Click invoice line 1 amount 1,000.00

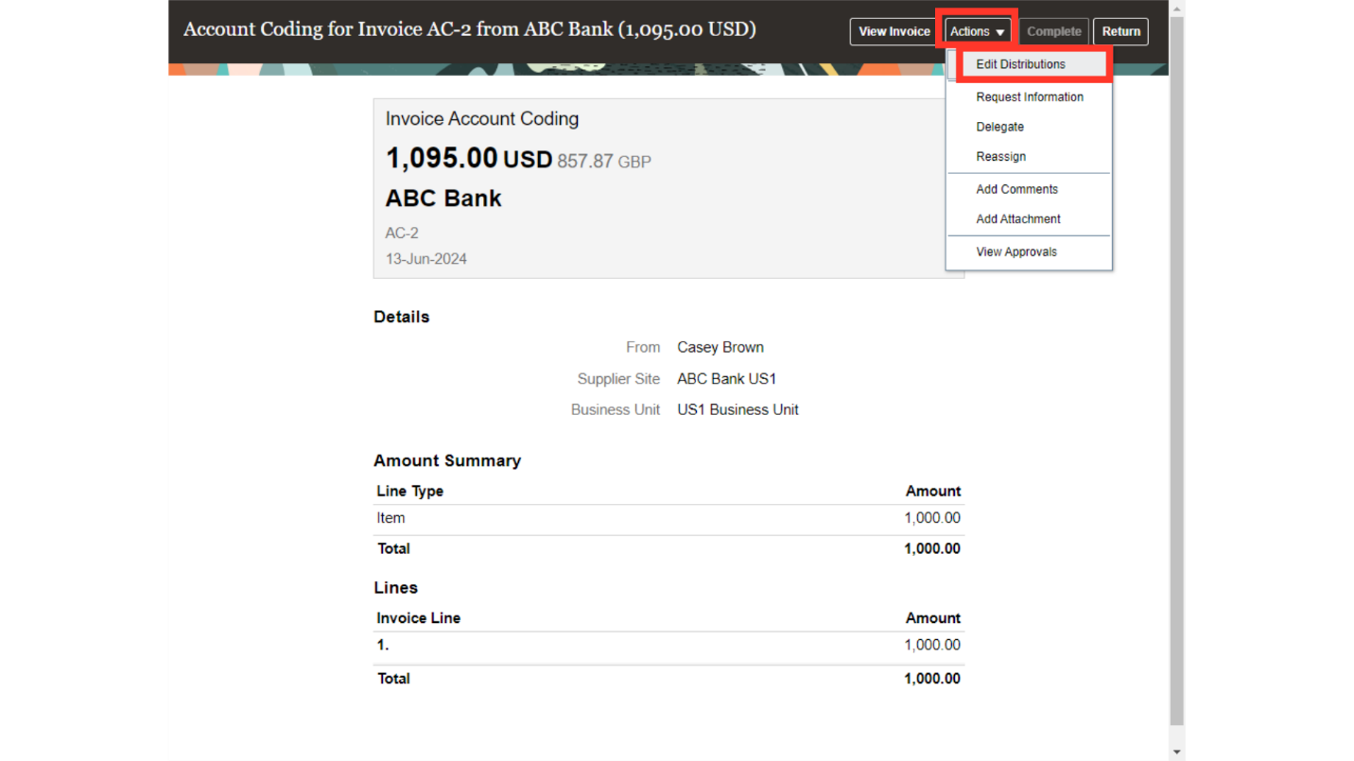pyautogui.click(x=932, y=645)
